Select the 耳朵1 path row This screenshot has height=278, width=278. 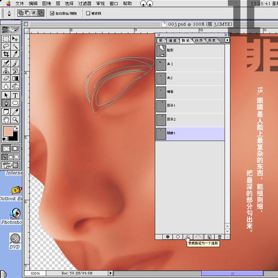pyautogui.click(x=190, y=106)
